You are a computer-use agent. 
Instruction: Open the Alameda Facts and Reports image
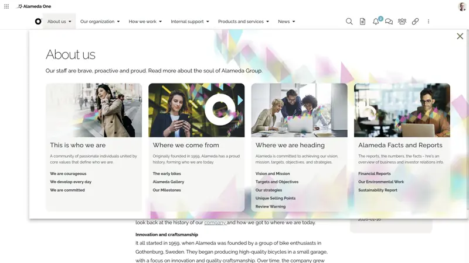pos(402,110)
